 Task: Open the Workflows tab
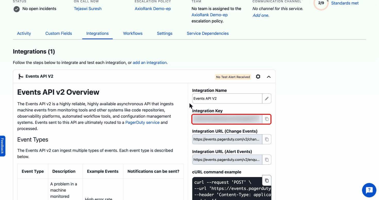tap(133, 33)
